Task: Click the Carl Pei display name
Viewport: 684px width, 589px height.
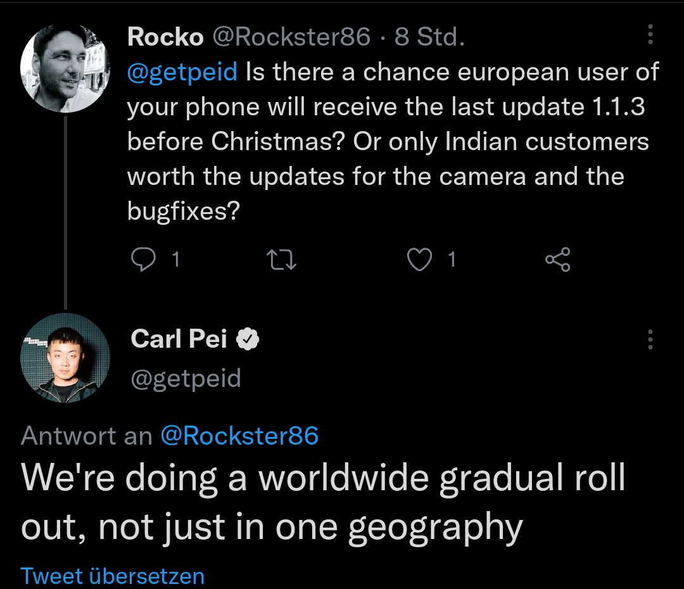Action: pyautogui.click(x=179, y=339)
